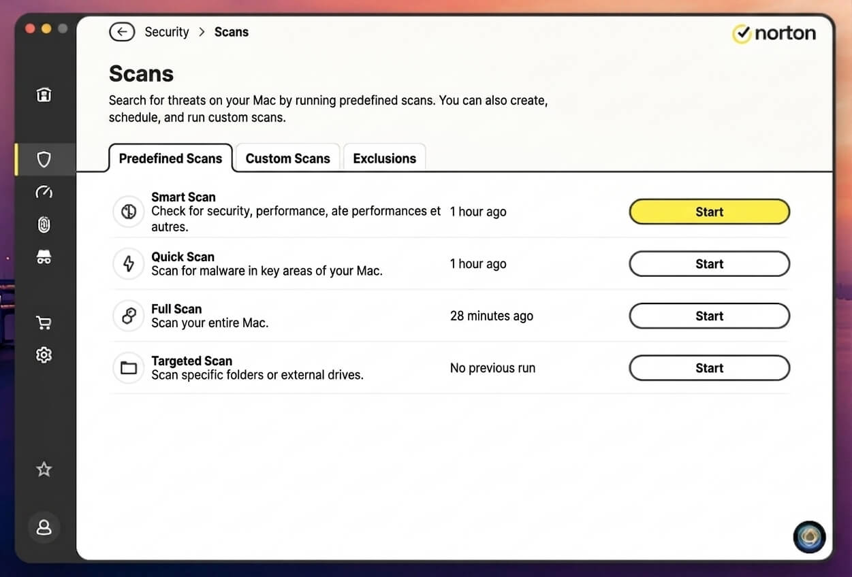
Task: Click the red close window button
Action: click(x=30, y=29)
